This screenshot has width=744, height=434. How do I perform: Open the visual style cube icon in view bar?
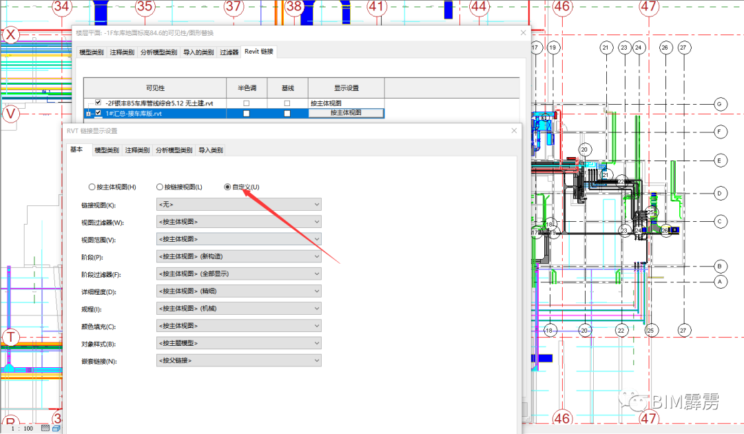click(56, 428)
